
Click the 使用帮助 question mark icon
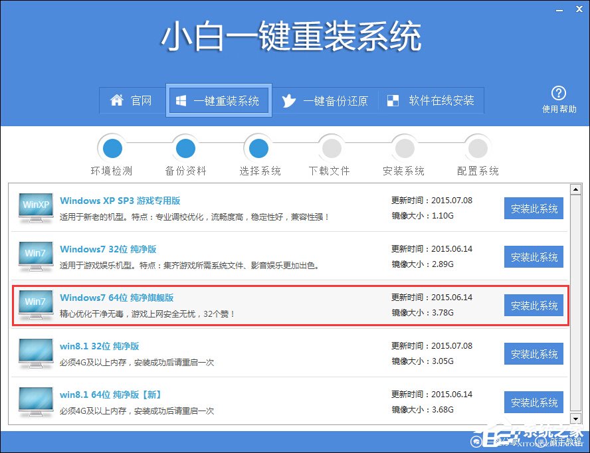pyautogui.click(x=559, y=93)
